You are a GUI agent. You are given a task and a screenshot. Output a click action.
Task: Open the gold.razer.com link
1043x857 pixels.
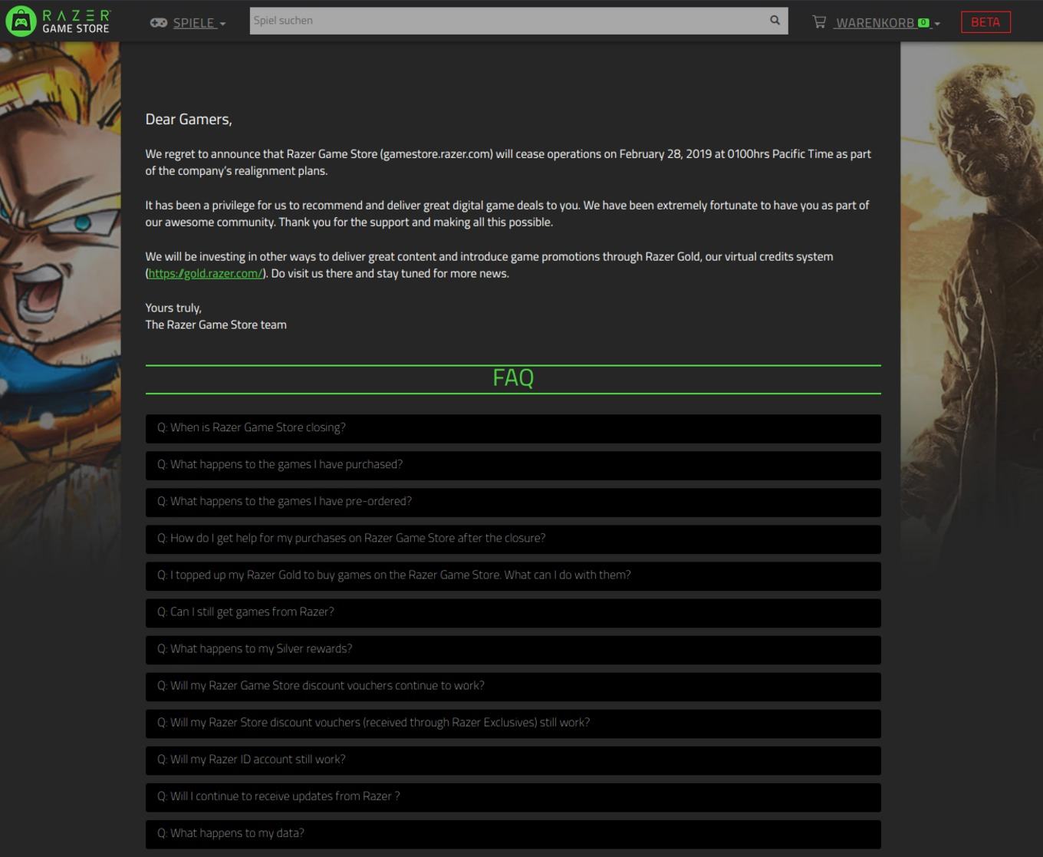tap(206, 273)
